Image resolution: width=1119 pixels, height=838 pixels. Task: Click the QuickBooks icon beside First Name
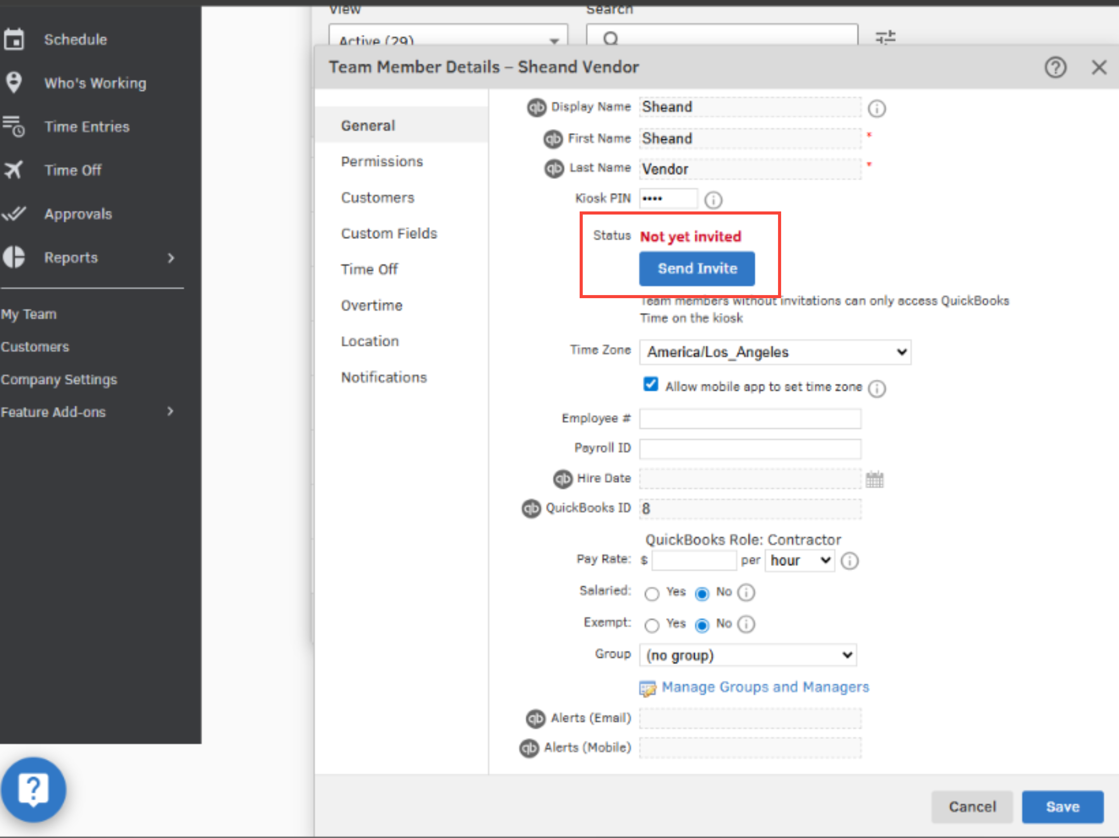coord(553,139)
